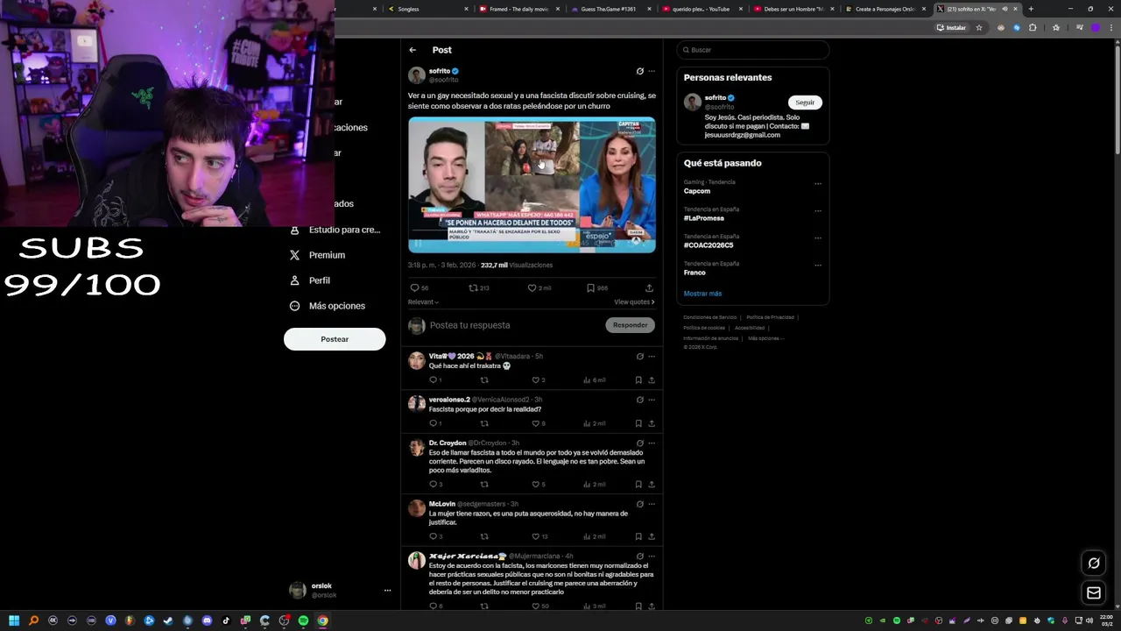Click the Buscar search box
This screenshot has height=631, width=1121.
[x=753, y=50]
